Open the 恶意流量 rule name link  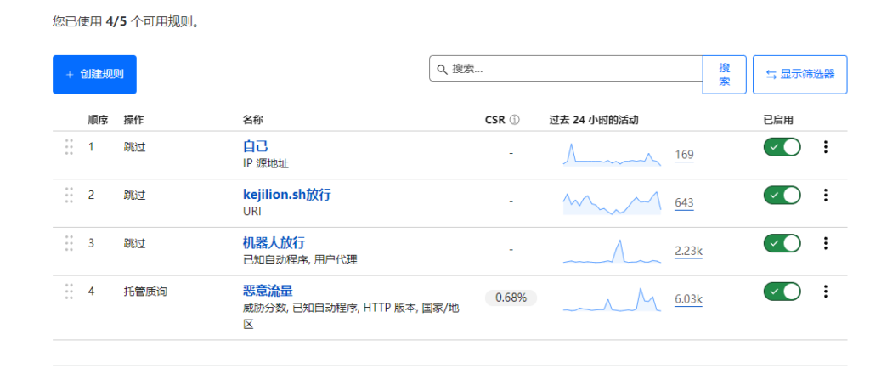268,291
